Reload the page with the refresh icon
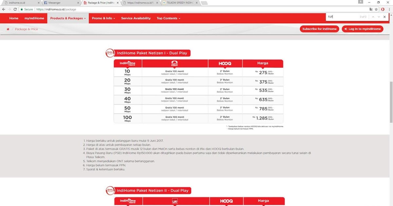Screen dimensions: 393x206 (15, 9)
